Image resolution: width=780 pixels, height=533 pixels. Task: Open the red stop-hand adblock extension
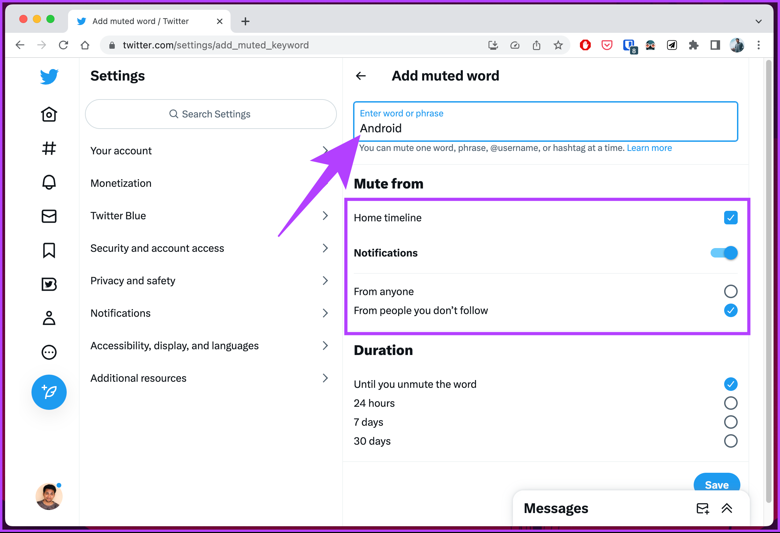585,45
